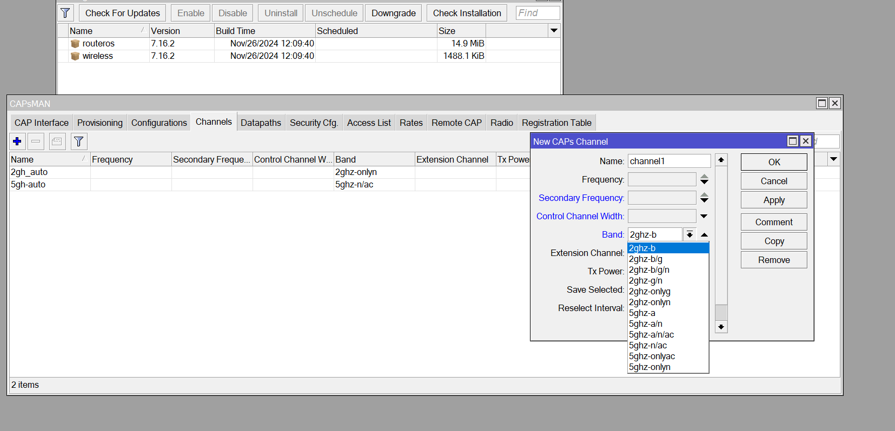Choose 5ghz-a/n/ac in the Band list

point(668,335)
